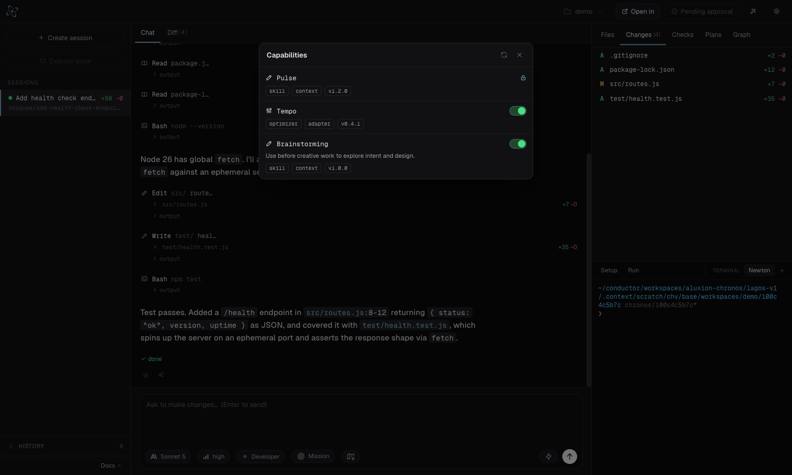The height and width of the screenshot is (475, 792).
Task: Change the high effort level selector
Action: 214,457
